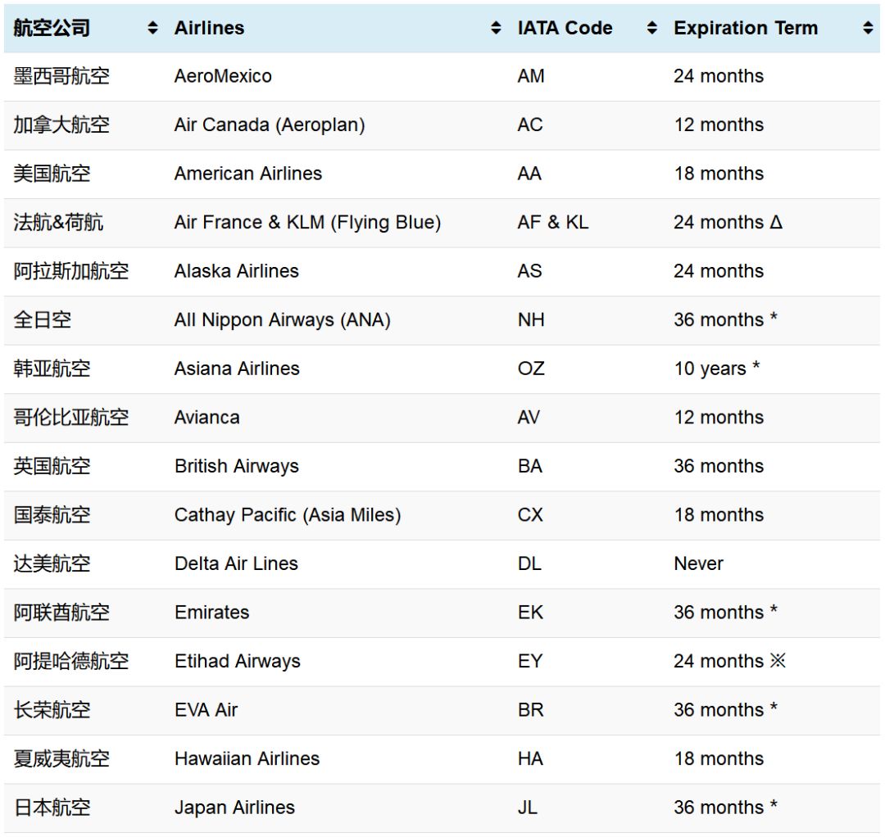Click the EVA Air cell

click(206, 710)
